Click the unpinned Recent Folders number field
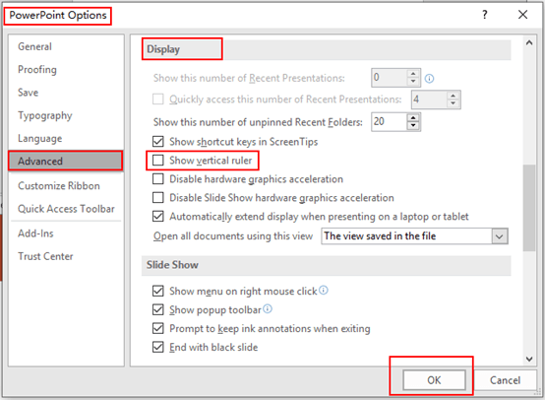The image size is (545, 400). [x=389, y=122]
